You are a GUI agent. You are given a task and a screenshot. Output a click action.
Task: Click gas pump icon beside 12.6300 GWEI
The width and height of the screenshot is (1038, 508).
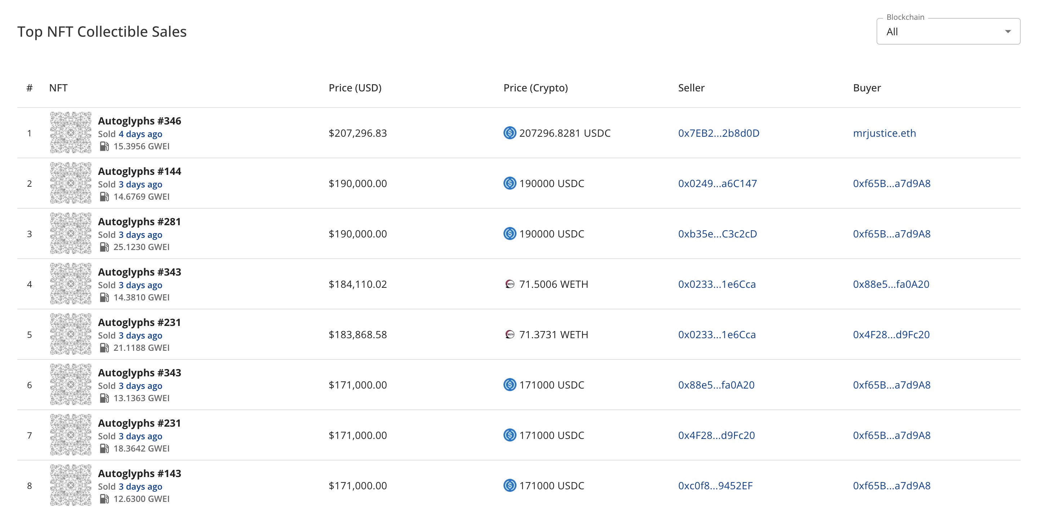point(105,499)
